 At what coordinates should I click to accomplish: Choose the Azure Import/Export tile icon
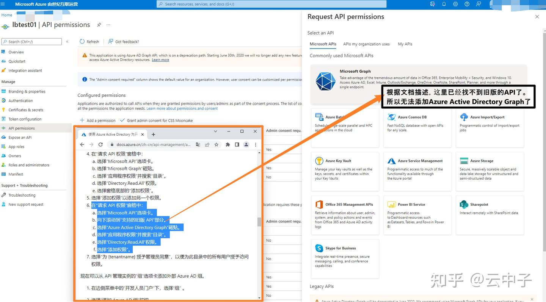(x=464, y=117)
